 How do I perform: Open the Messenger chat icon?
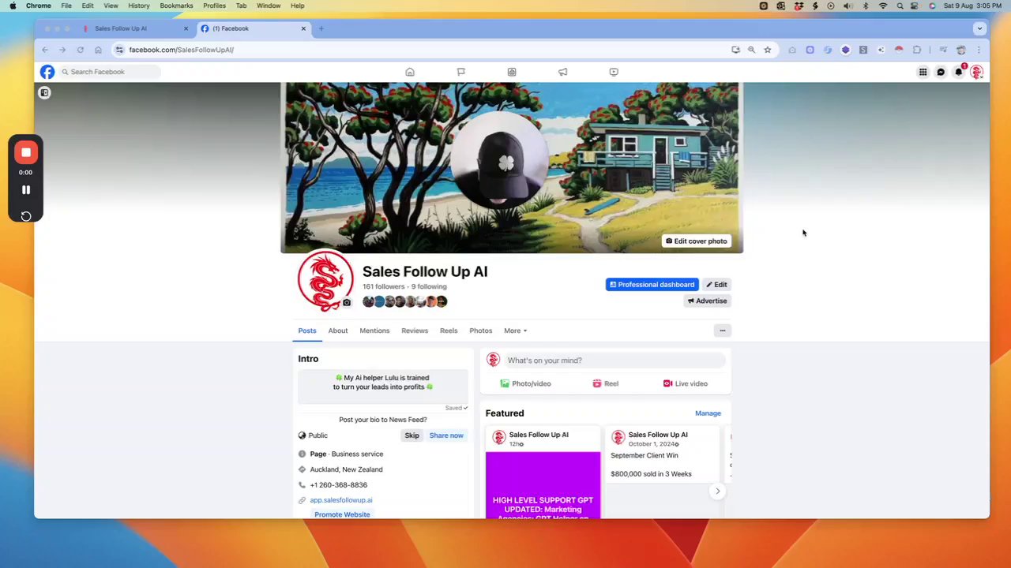tap(941, 72)
